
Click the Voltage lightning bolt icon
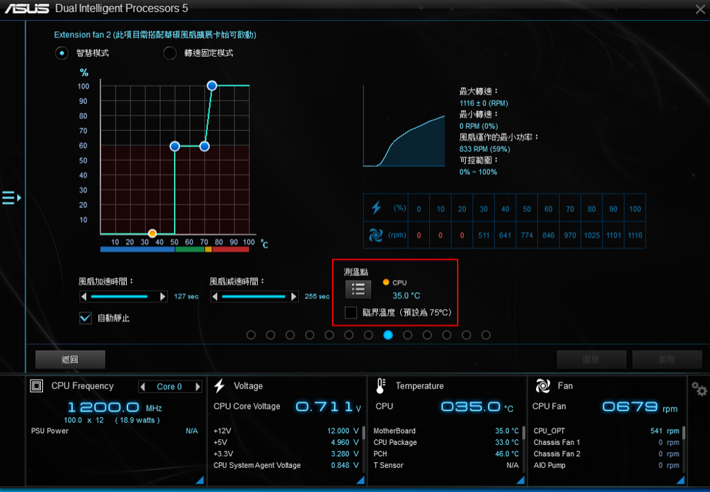tap(219, 386)
